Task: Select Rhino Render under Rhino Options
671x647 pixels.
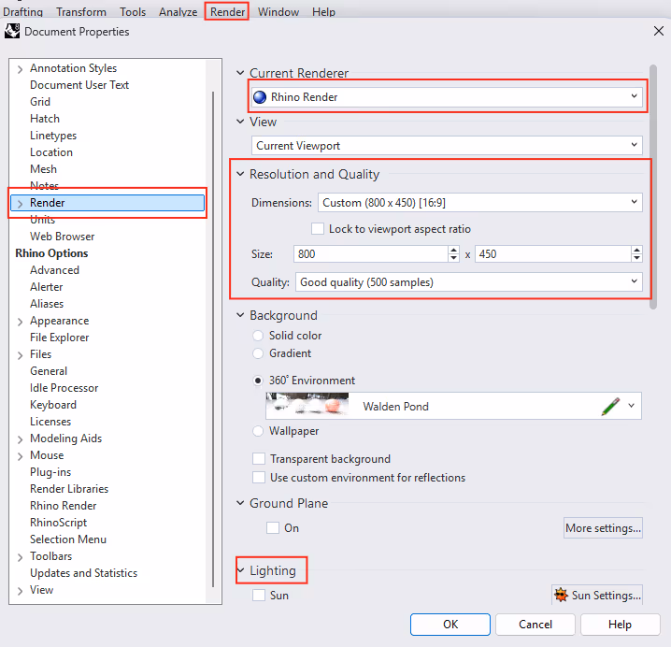Action: click(64, 505)
